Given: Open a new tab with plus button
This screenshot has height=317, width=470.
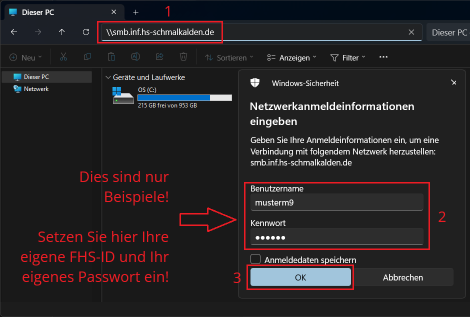Looking at the screenshot, I should coord(135,12).
